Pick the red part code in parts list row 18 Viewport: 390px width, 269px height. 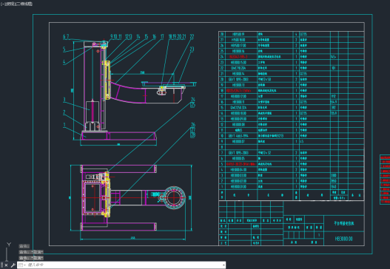click(239, 91)
